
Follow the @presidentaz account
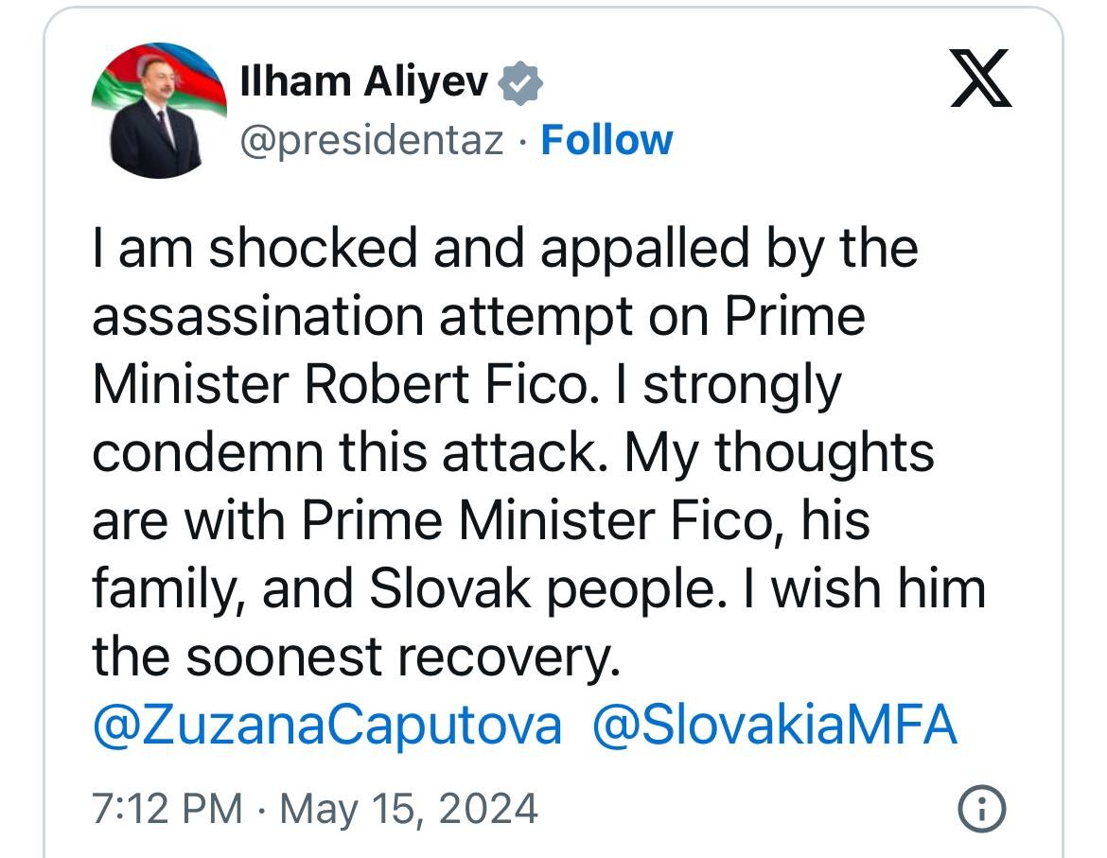coord(606,140)
